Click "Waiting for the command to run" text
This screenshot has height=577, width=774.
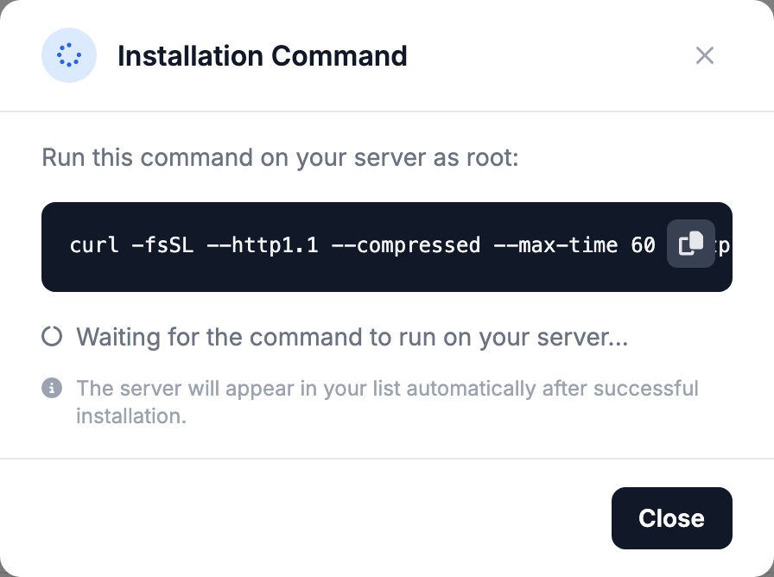pyautogui.click(x=352, y=337)
